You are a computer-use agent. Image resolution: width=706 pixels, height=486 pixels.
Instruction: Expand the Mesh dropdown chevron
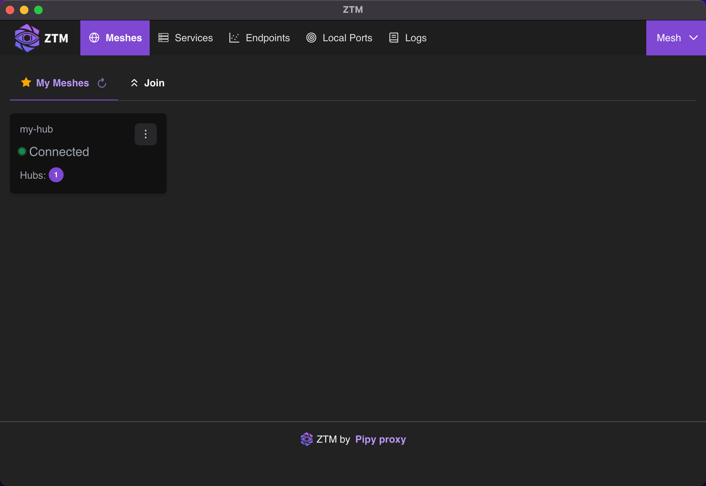(693, 38)
